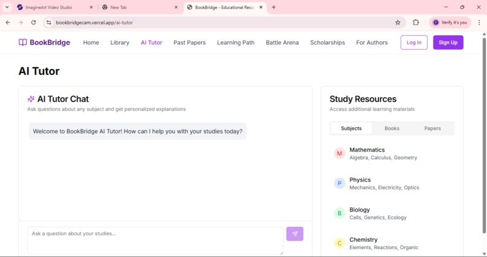Select the Chemistry C circle icon

(340, 243)
